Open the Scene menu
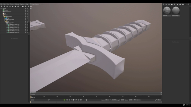Screen dimensions: 191x107 12,4
